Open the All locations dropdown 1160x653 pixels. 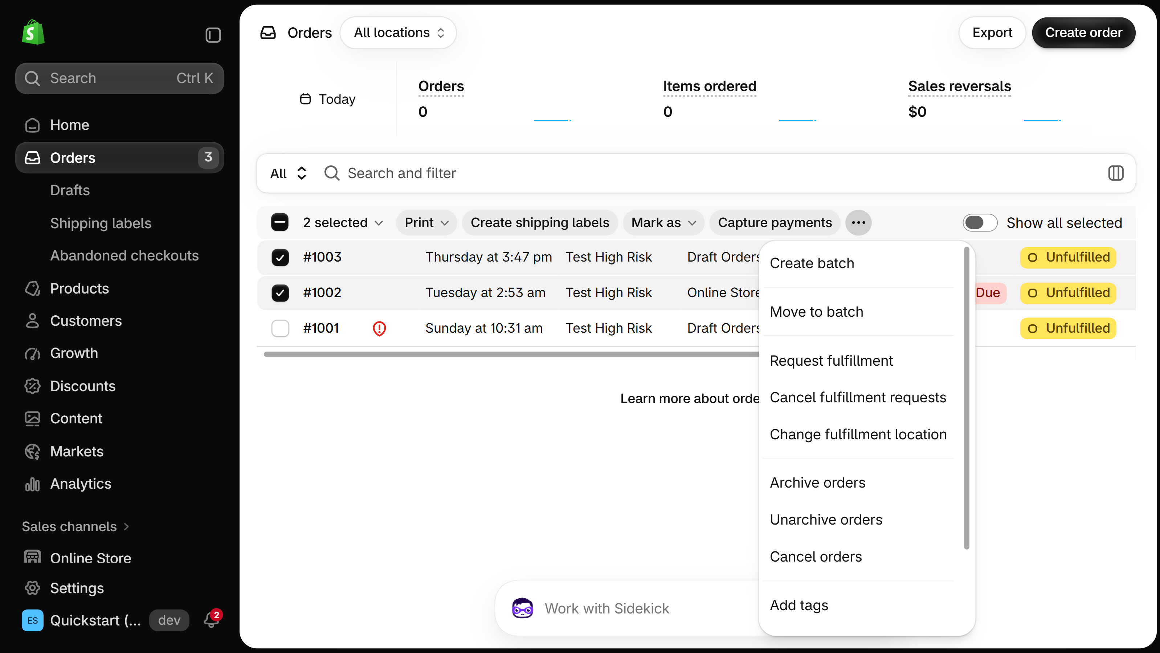pos(398,33)
